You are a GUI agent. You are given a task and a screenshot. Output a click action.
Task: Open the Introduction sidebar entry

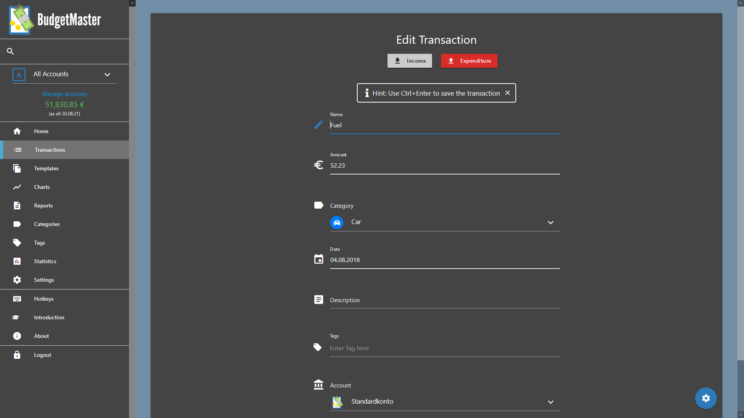point(64,317)
